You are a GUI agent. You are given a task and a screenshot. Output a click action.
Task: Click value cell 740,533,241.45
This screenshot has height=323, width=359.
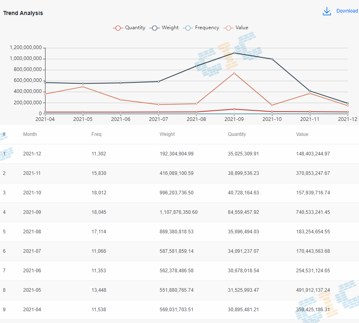coord(313,212)
